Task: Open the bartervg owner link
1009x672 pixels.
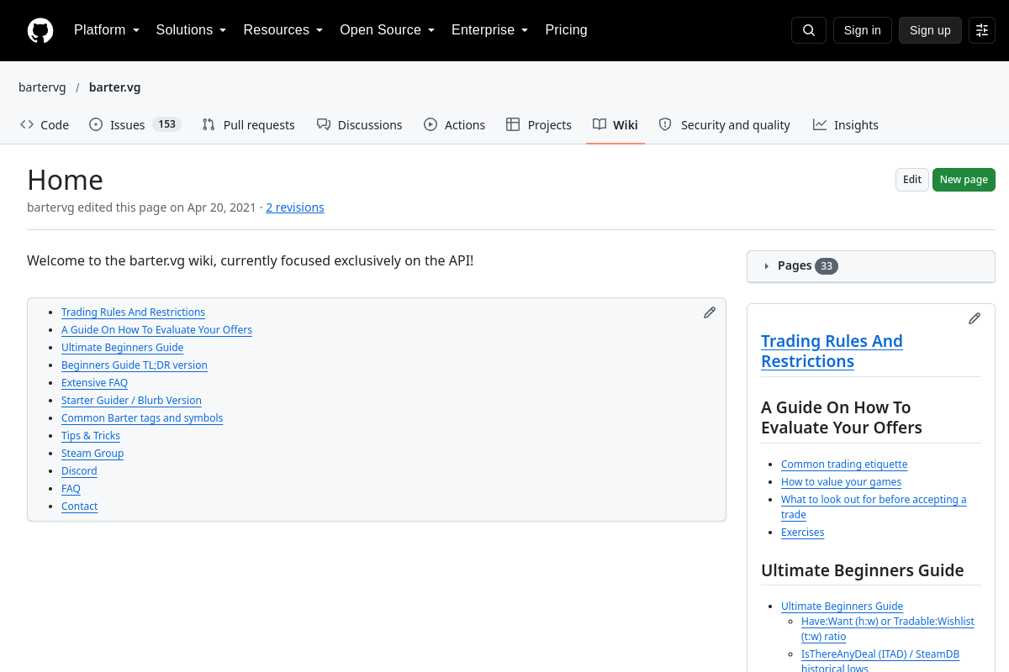Action: [x=42, y=87]
